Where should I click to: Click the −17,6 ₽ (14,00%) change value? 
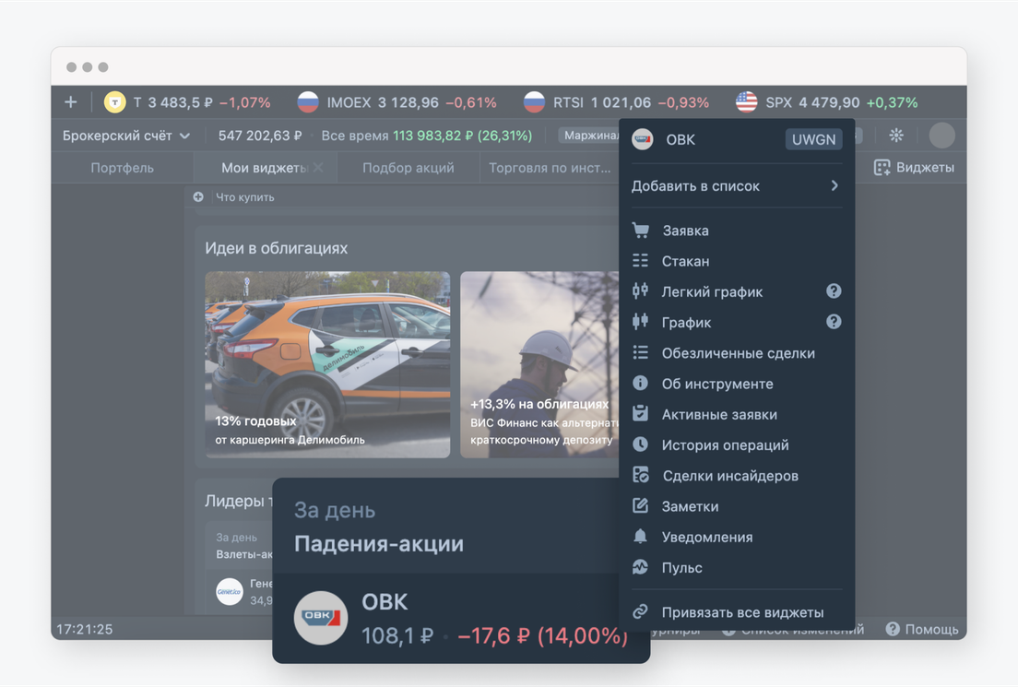pos(542,635)
